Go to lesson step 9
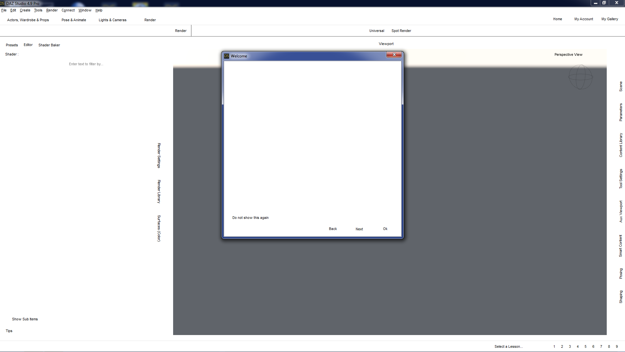The width and height of the screenshot is (625, 352). pos(617,347)
